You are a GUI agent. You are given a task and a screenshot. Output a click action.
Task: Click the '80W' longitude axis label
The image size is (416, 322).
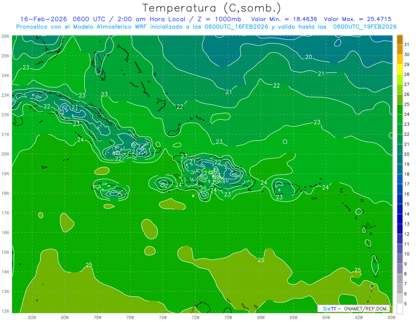[x=64, y=317]
